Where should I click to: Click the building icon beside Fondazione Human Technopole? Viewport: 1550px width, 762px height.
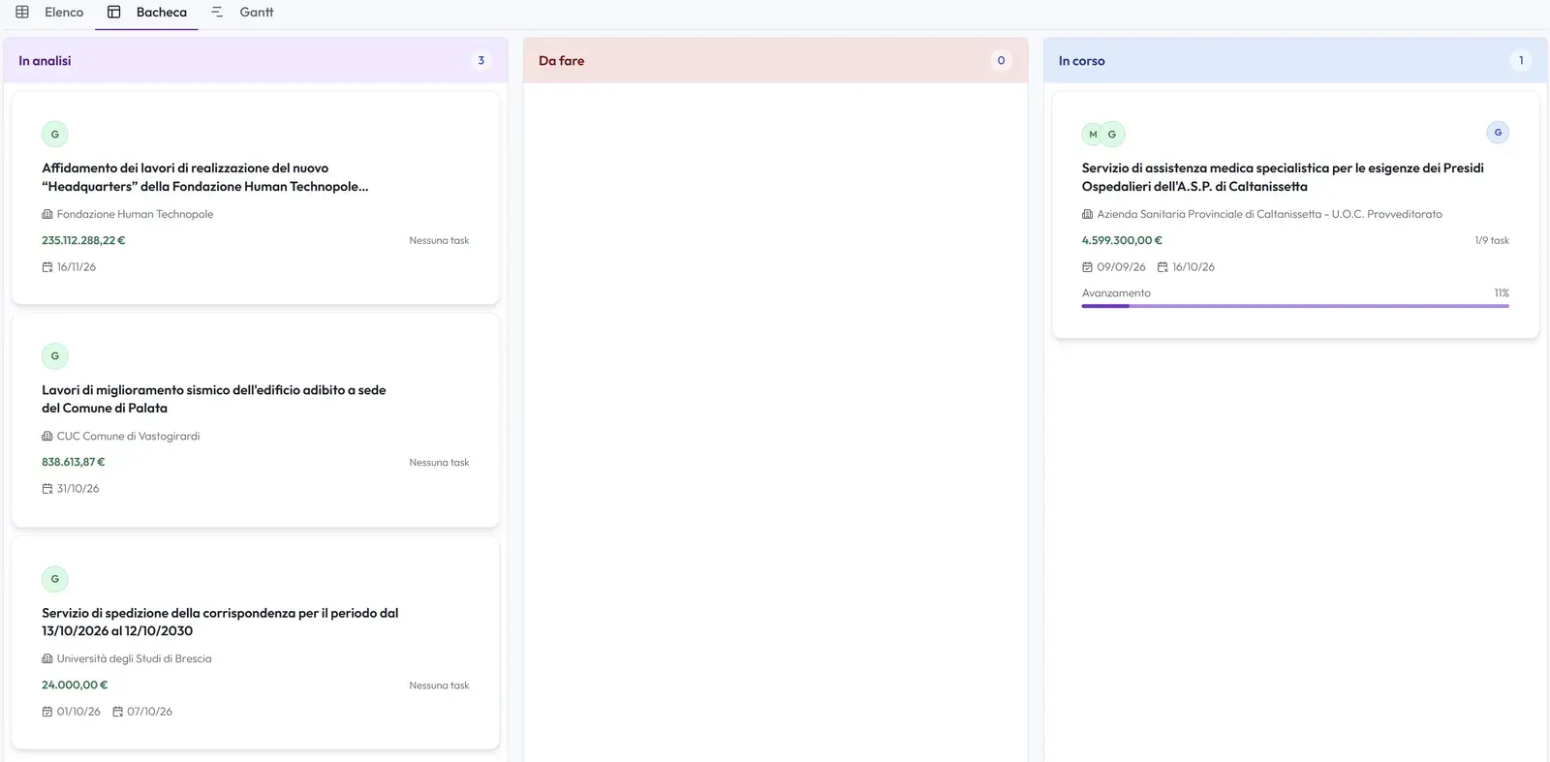47,214
